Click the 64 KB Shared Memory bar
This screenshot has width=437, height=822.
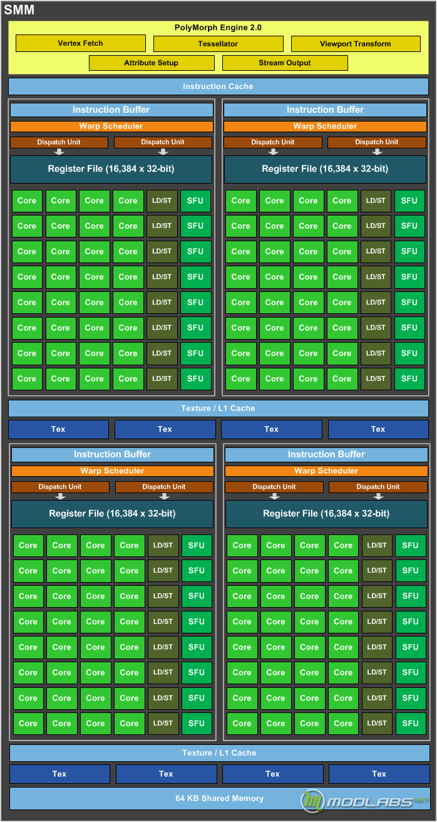coord(219,798)
